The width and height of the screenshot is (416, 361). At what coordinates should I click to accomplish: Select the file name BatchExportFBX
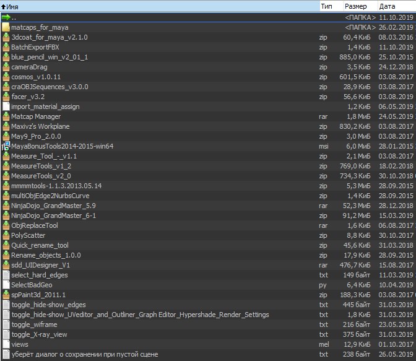pos(35,47)
